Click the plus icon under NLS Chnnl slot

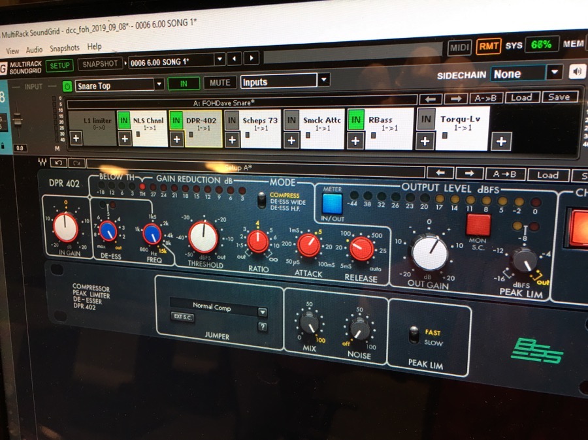[x=125, y=139]
